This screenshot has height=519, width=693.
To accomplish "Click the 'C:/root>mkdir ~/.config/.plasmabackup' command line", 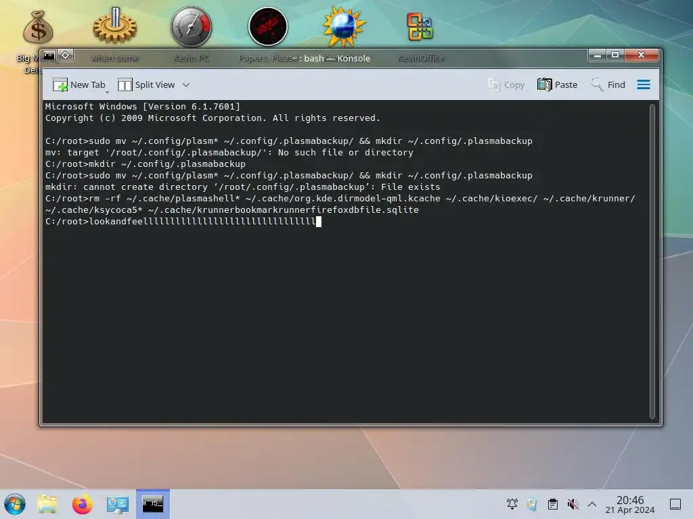I will [146, 164].
